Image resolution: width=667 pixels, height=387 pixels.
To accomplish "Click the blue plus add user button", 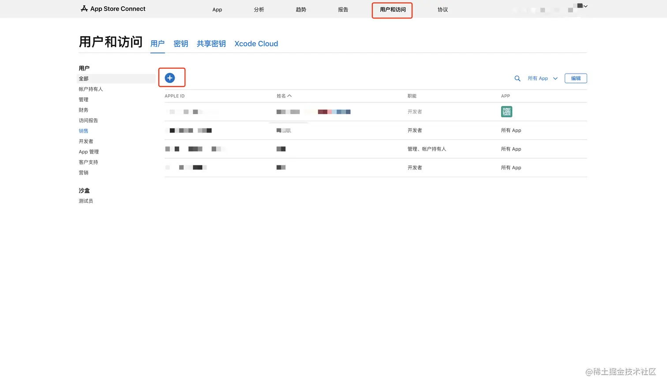I will pyautogui.click(x=170, y=78).
